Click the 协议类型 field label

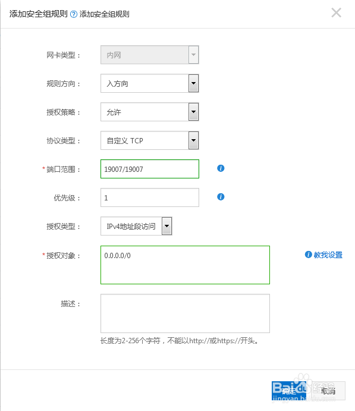pyautogui.click(x=63, y=141)
